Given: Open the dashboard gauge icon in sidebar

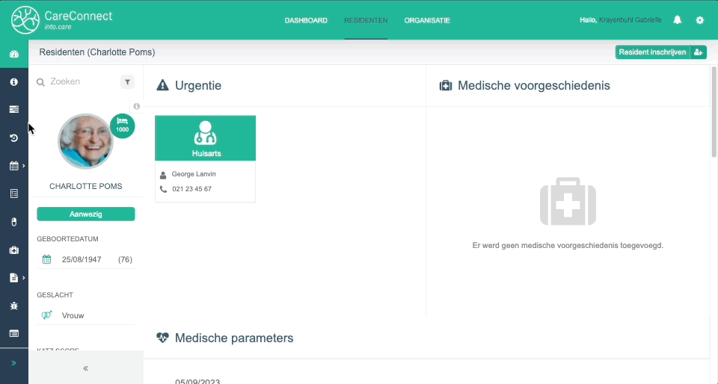Looking at the screenshot, I should [x=13, y=55].
